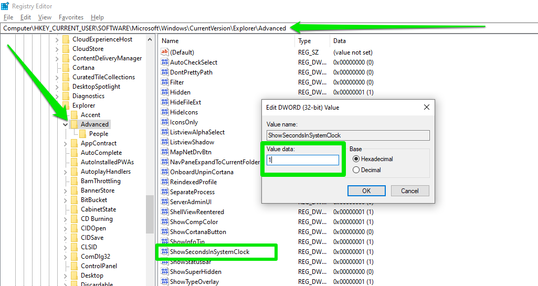Click the tree pane scroll-up arrow
Viewport: 538px width, 286px height.
pyautogui.click(x=150, y=40)
